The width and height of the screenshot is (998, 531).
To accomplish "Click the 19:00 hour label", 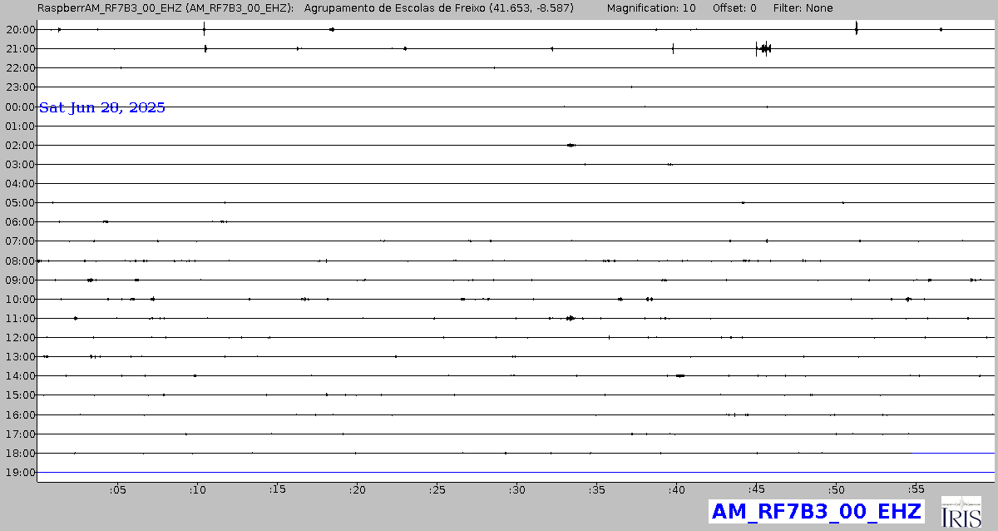I will coord(20,473).
